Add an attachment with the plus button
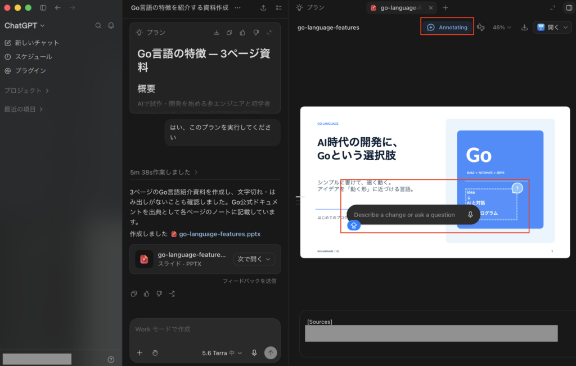This screenshot has height=366, width=576. click(x=139, y=353)
